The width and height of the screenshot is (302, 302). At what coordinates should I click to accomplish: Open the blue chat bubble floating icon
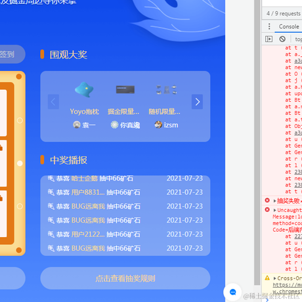[232, 292]
